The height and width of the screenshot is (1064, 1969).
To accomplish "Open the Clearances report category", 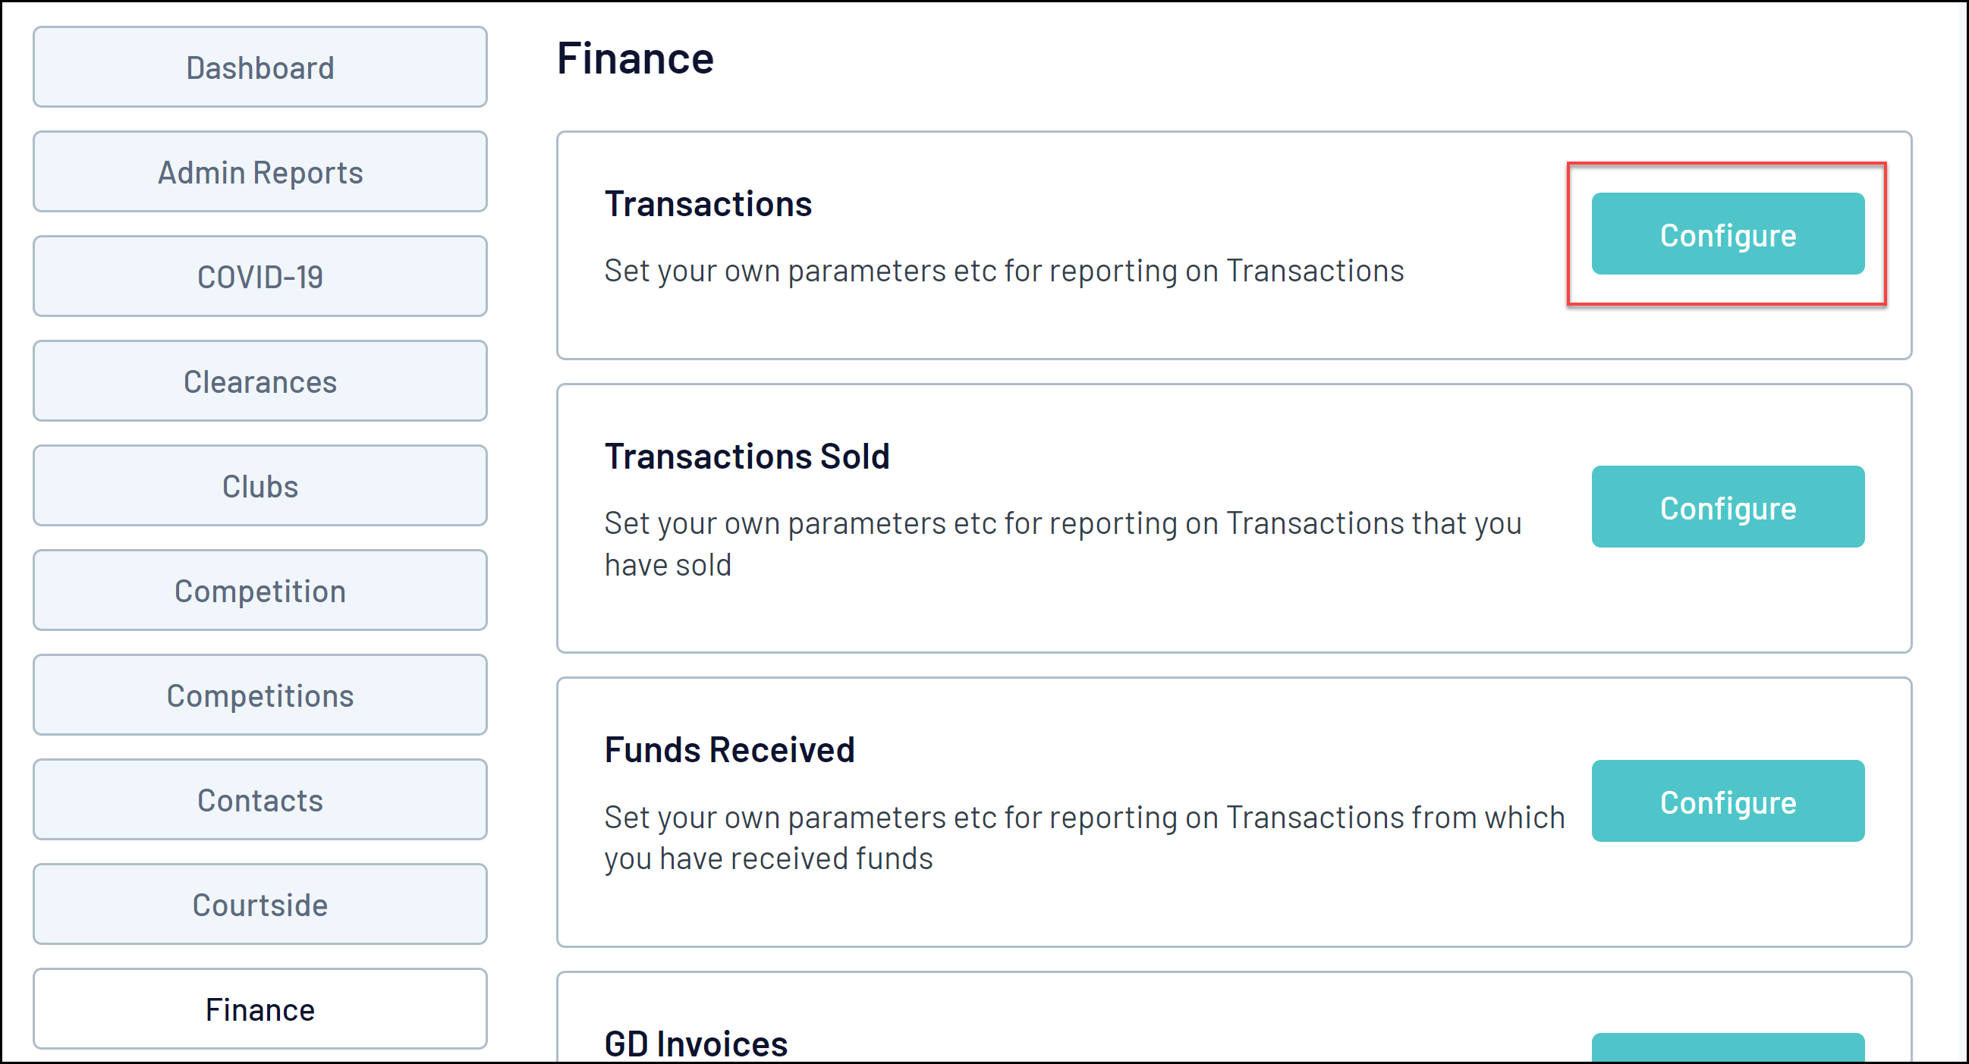I will tap(260, 381).
